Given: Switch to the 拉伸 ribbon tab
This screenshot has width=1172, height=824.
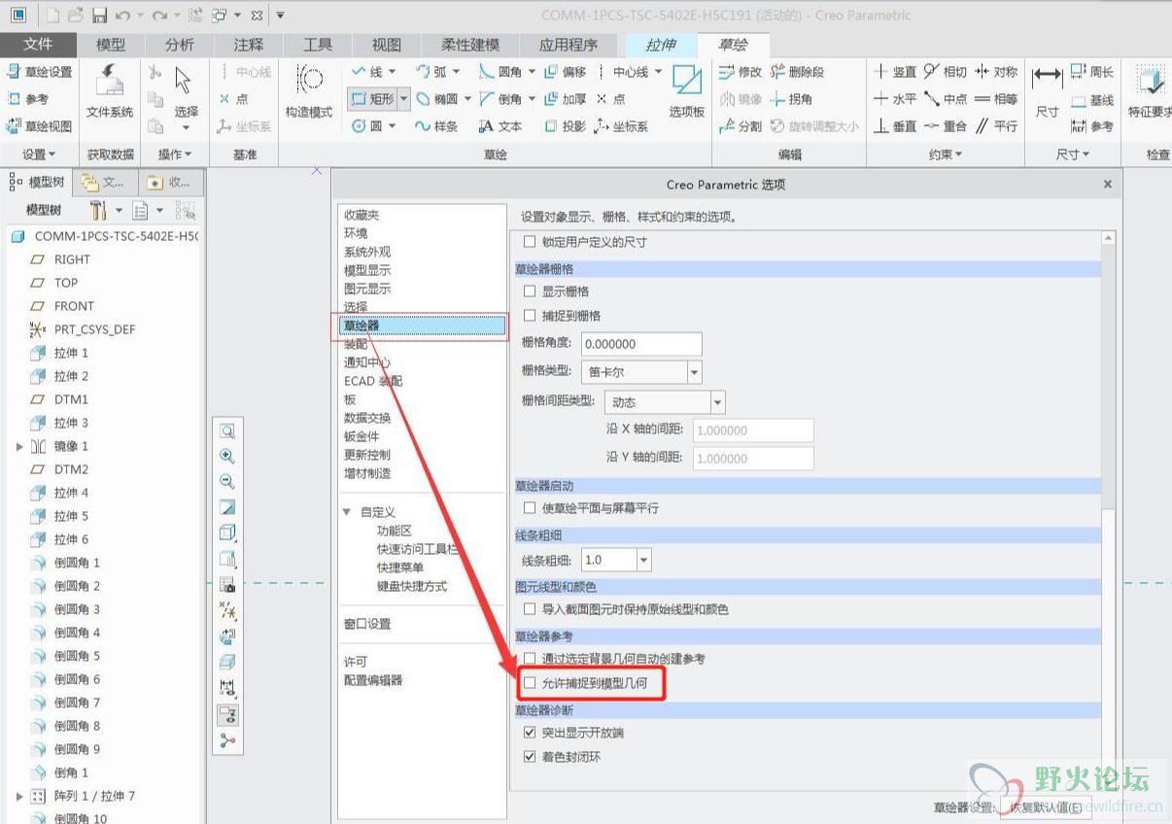Looking at the screenshot, I should [661, 45].
